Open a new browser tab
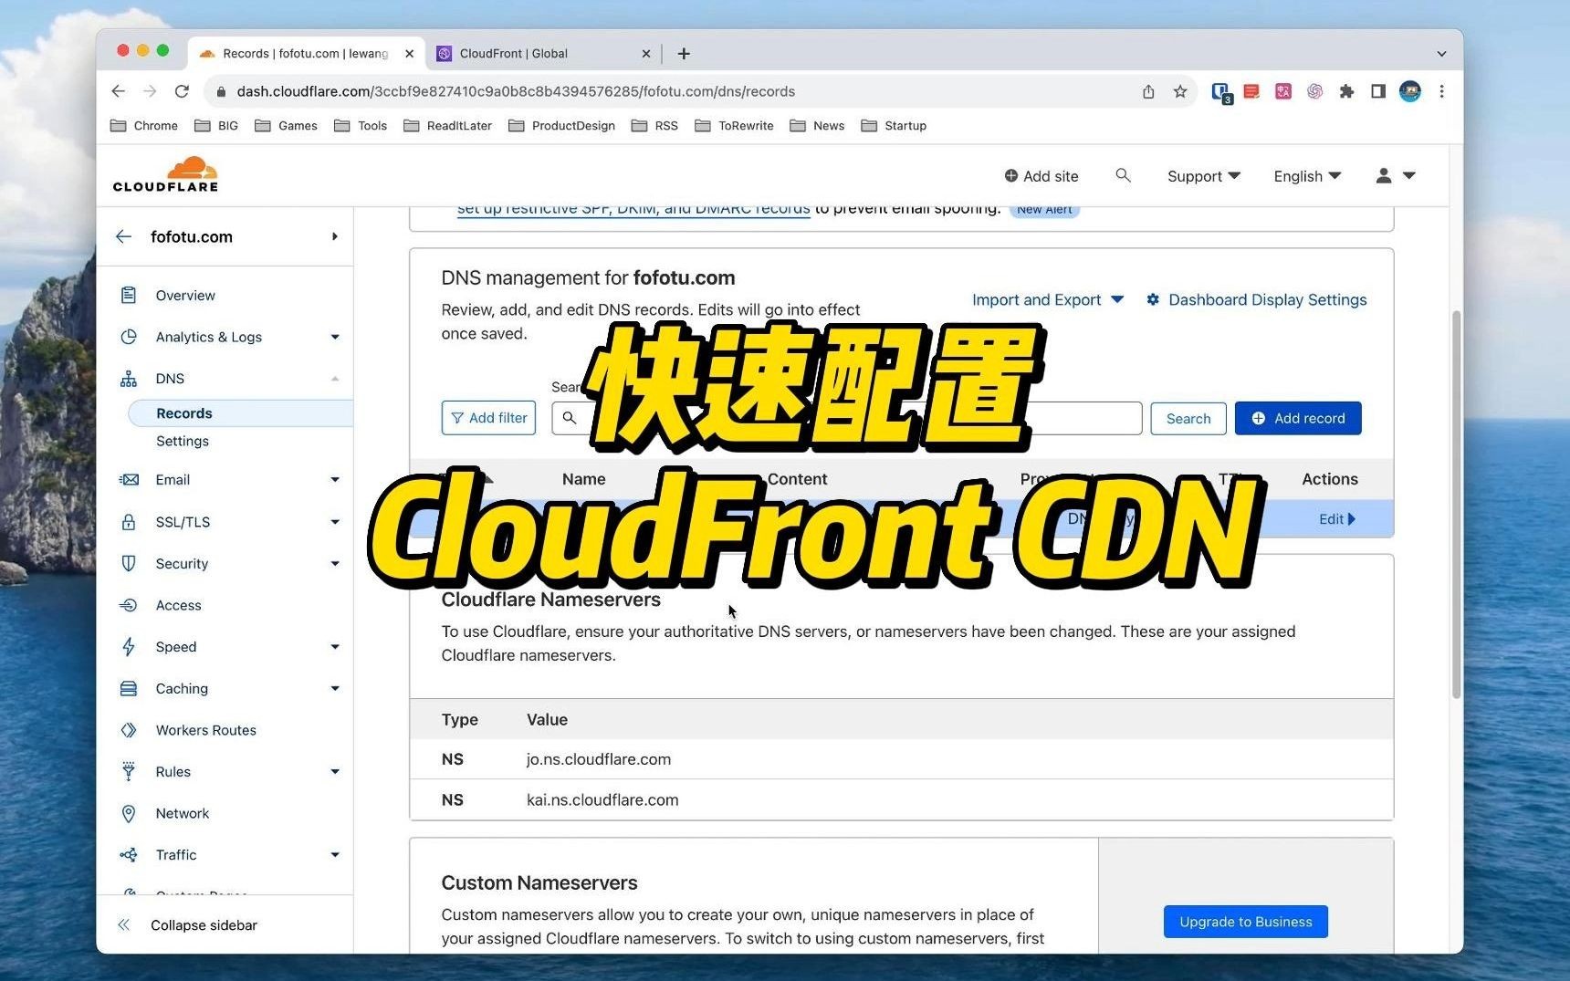The height and width of the screenshot is (981, 1570). (684, 53)
